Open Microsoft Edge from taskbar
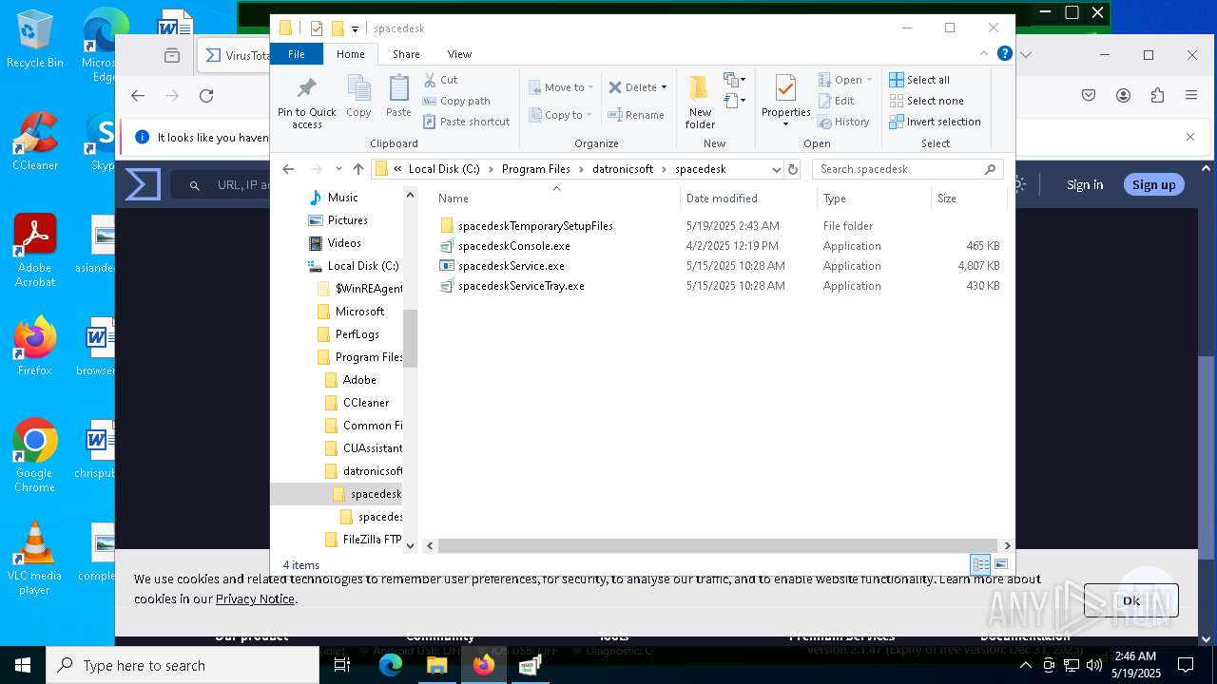Viewport: 1217px width, 684px height. [x=391, y=665]
